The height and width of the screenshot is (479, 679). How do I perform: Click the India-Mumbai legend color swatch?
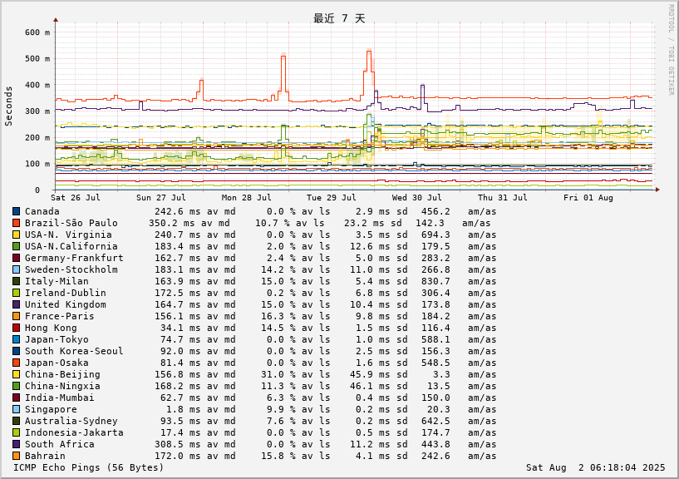tap(16, 398)
